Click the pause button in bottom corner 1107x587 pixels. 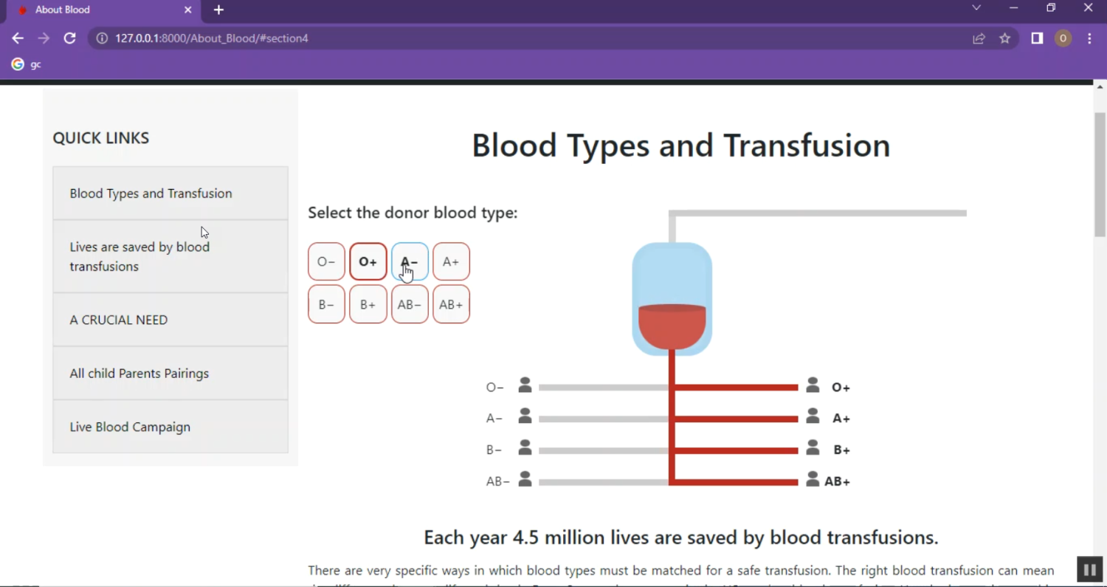click(1089, 569)
